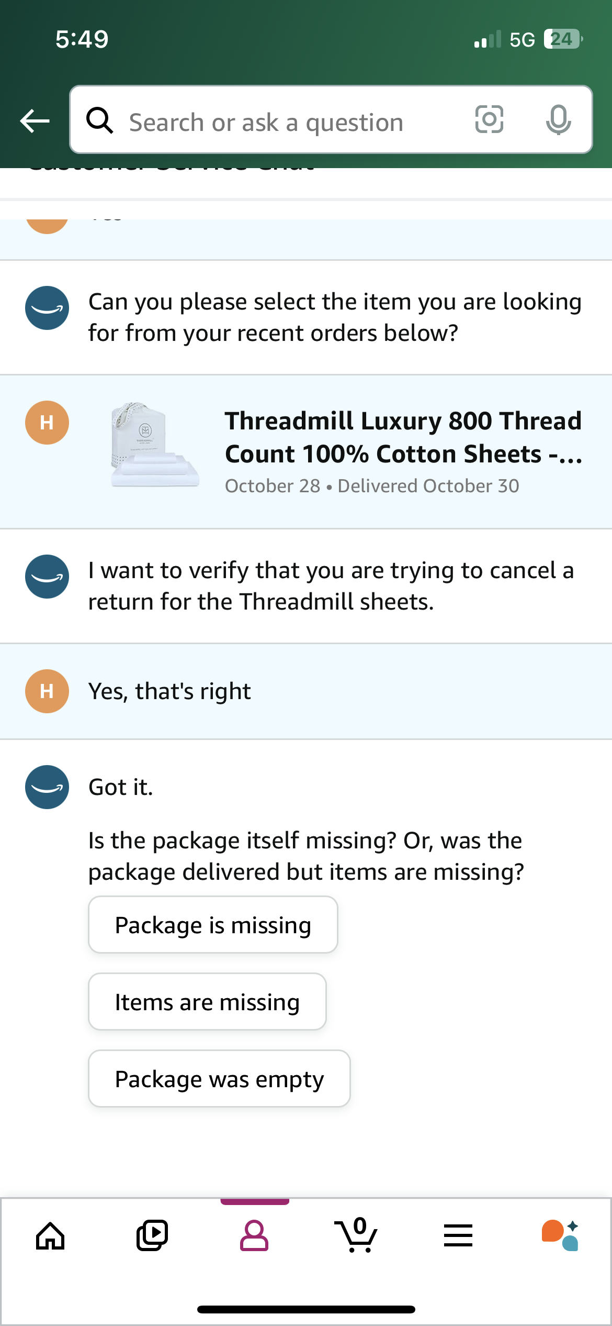This screenshot has height=1326, width=612.
Task: Focus the "Search or ask a question" field
Action: tap(293, 122)
